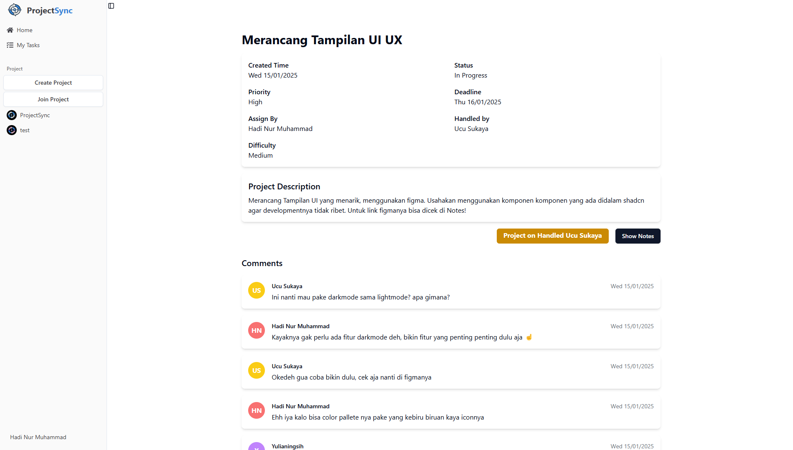
Task: Click the first yellow US avatar
Action: pyautogui.click(x=257, y=290)
